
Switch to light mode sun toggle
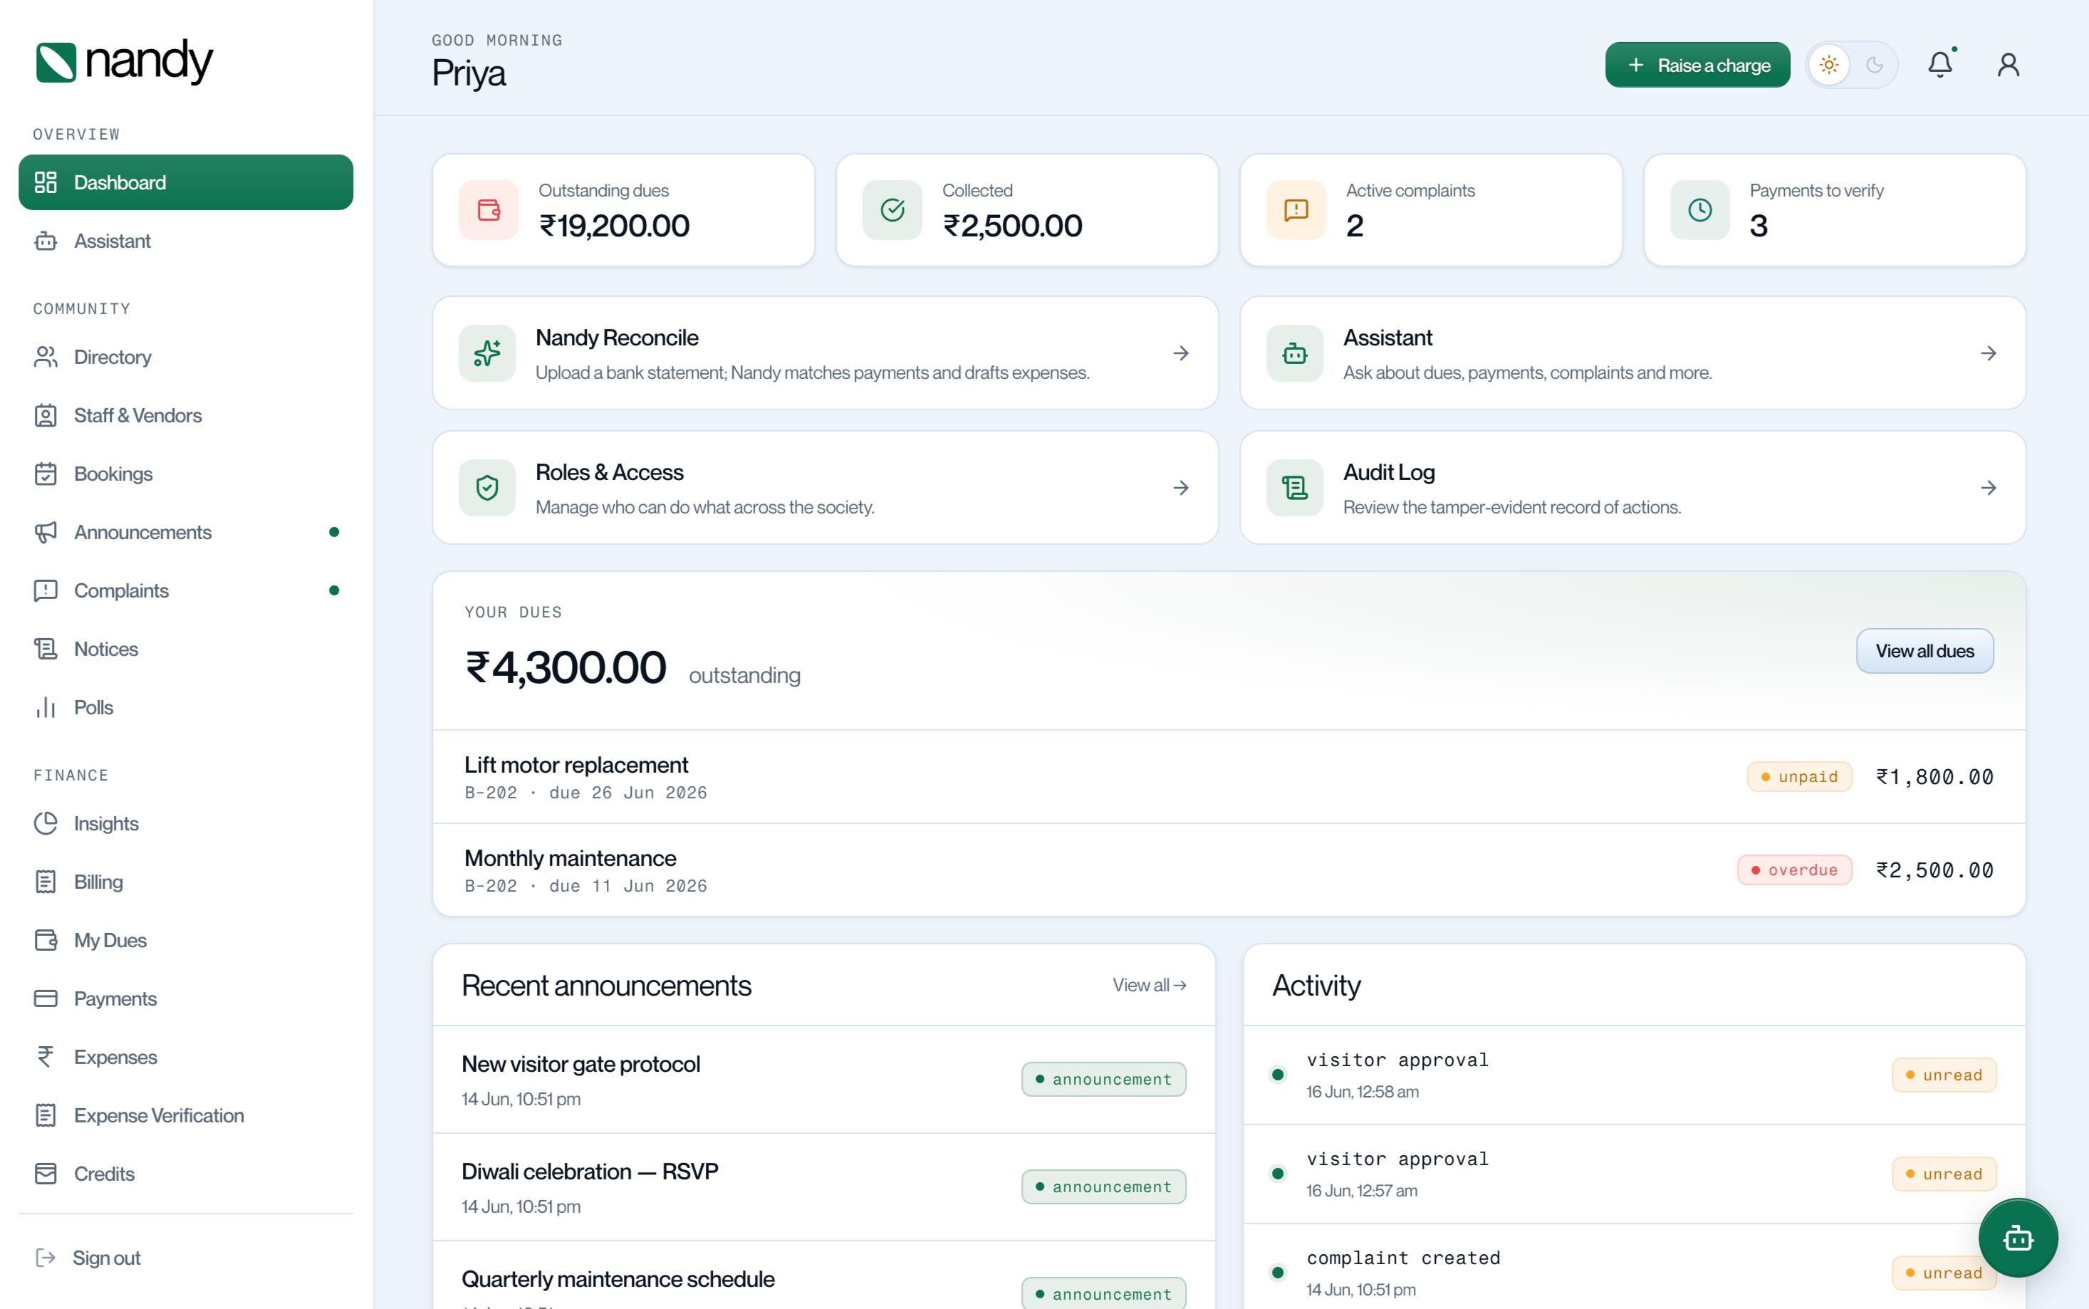[x=1829, y=65]
